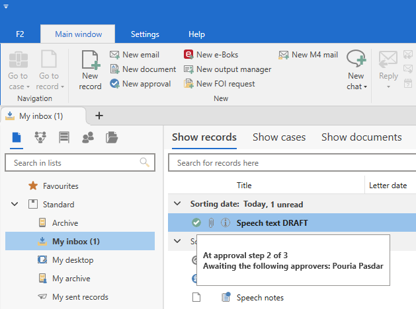Image resolution: width=416 pixels, height=309 pixels.
Task: Create a New email
Action: (134, 55)
